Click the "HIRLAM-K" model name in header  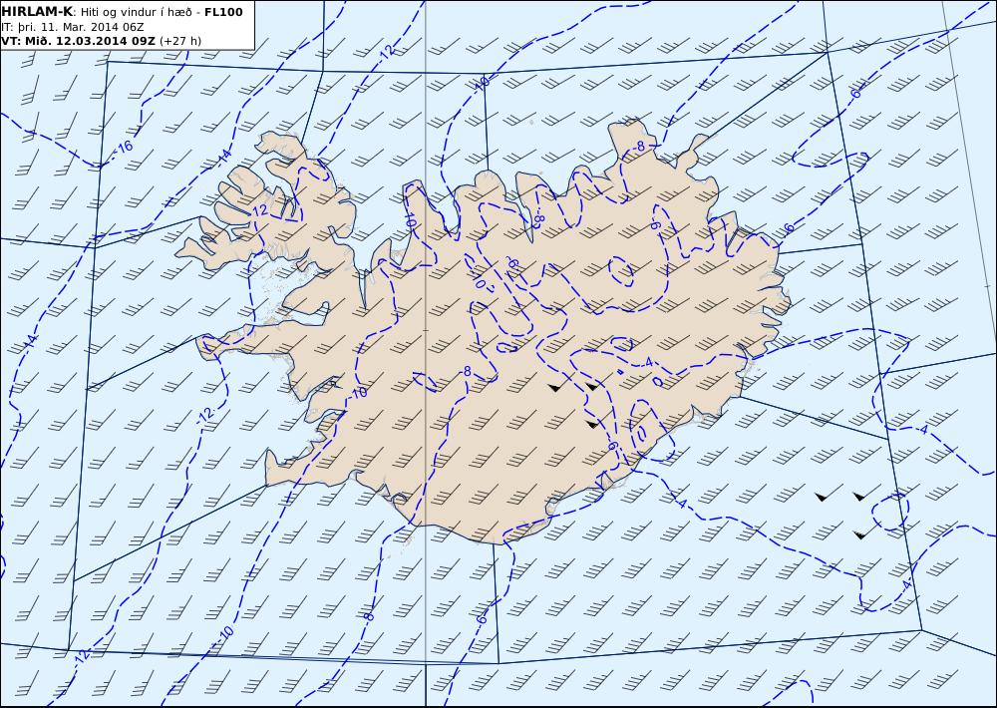tap(37, 12)
